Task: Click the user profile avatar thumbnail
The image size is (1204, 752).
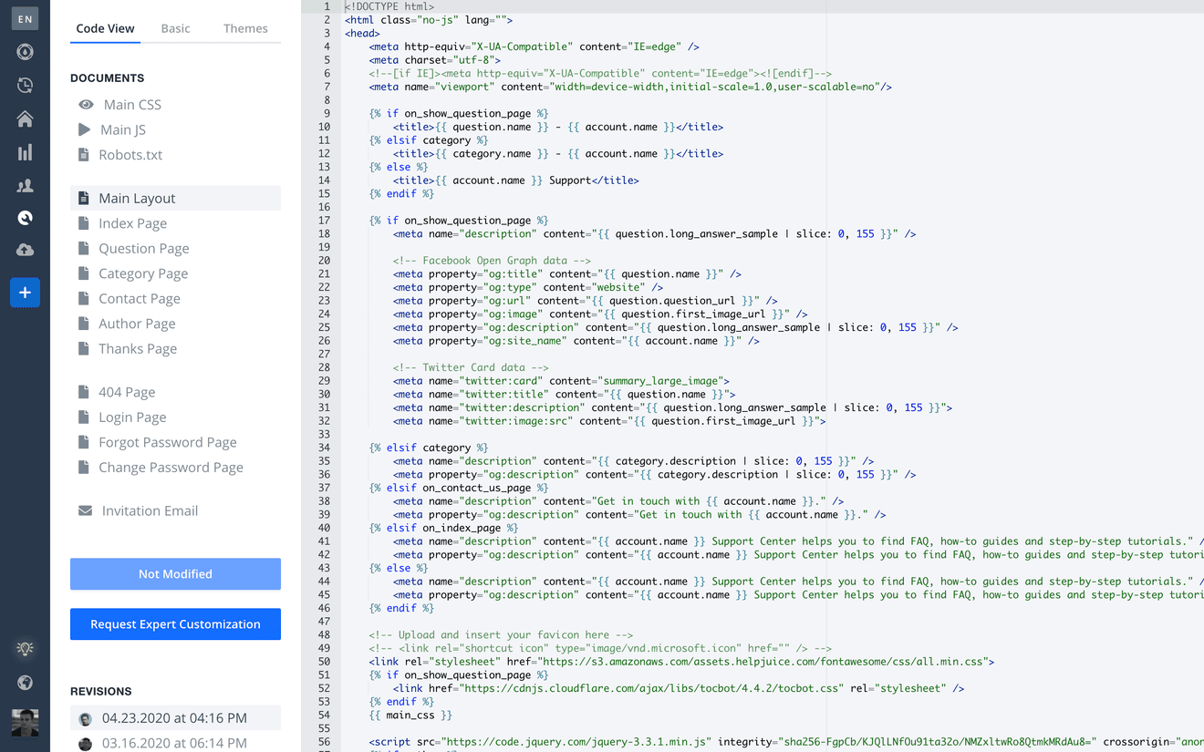Action: point(25,722)
